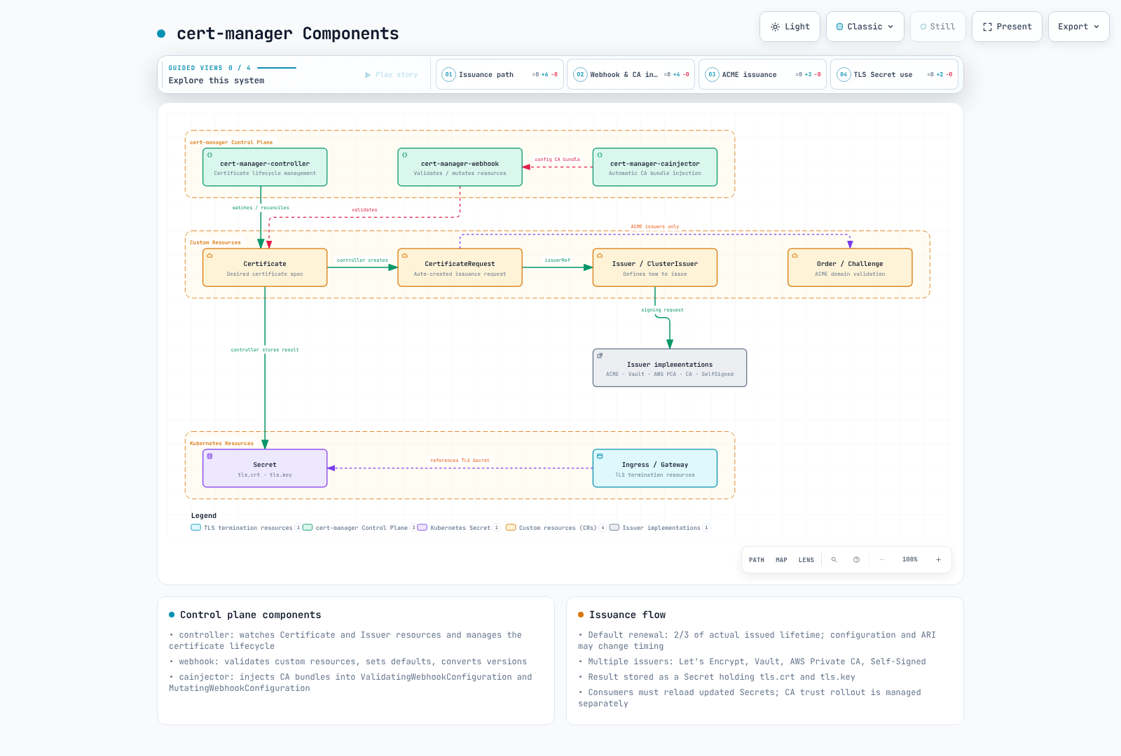
Task: Click the Secret node database icon
Action: pos(209,456)
